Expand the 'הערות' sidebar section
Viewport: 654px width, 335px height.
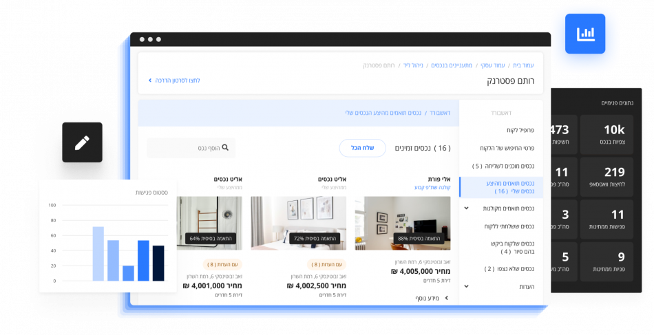coord(467,285)
